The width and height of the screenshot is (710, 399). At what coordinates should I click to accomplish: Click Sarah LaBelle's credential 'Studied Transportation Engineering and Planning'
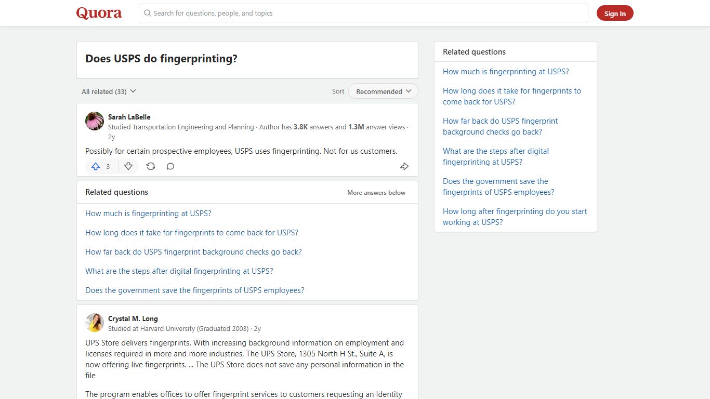(x=181, y=127)
